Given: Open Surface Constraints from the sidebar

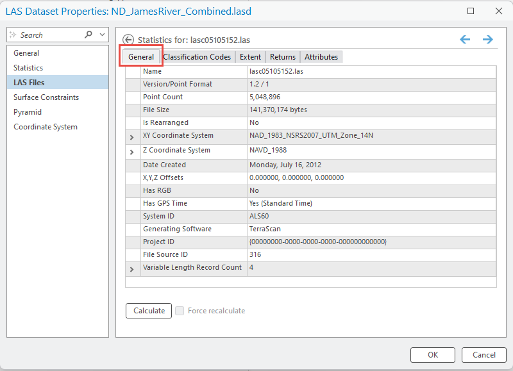Looking at the screenshot, I should (x=46, y=97).
